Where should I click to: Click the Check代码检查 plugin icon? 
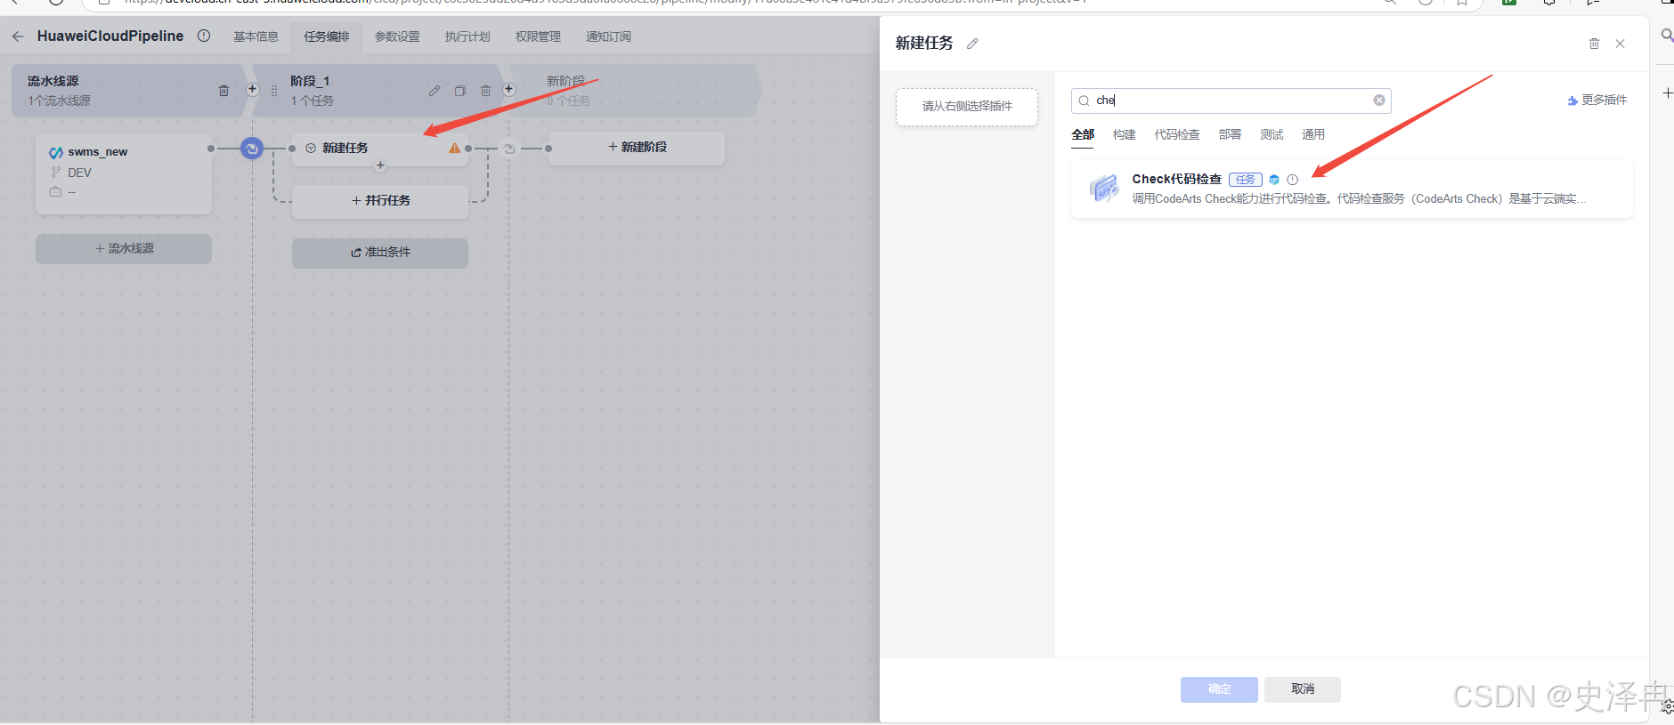[x=1104, y=188]
